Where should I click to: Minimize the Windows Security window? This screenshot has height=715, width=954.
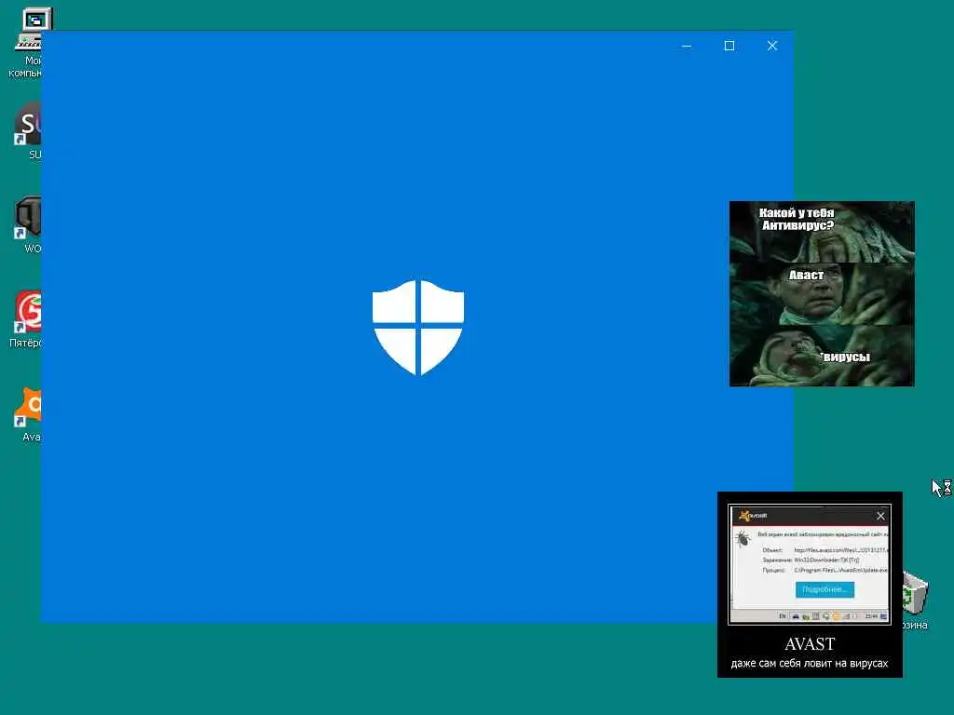pos(687,46)
